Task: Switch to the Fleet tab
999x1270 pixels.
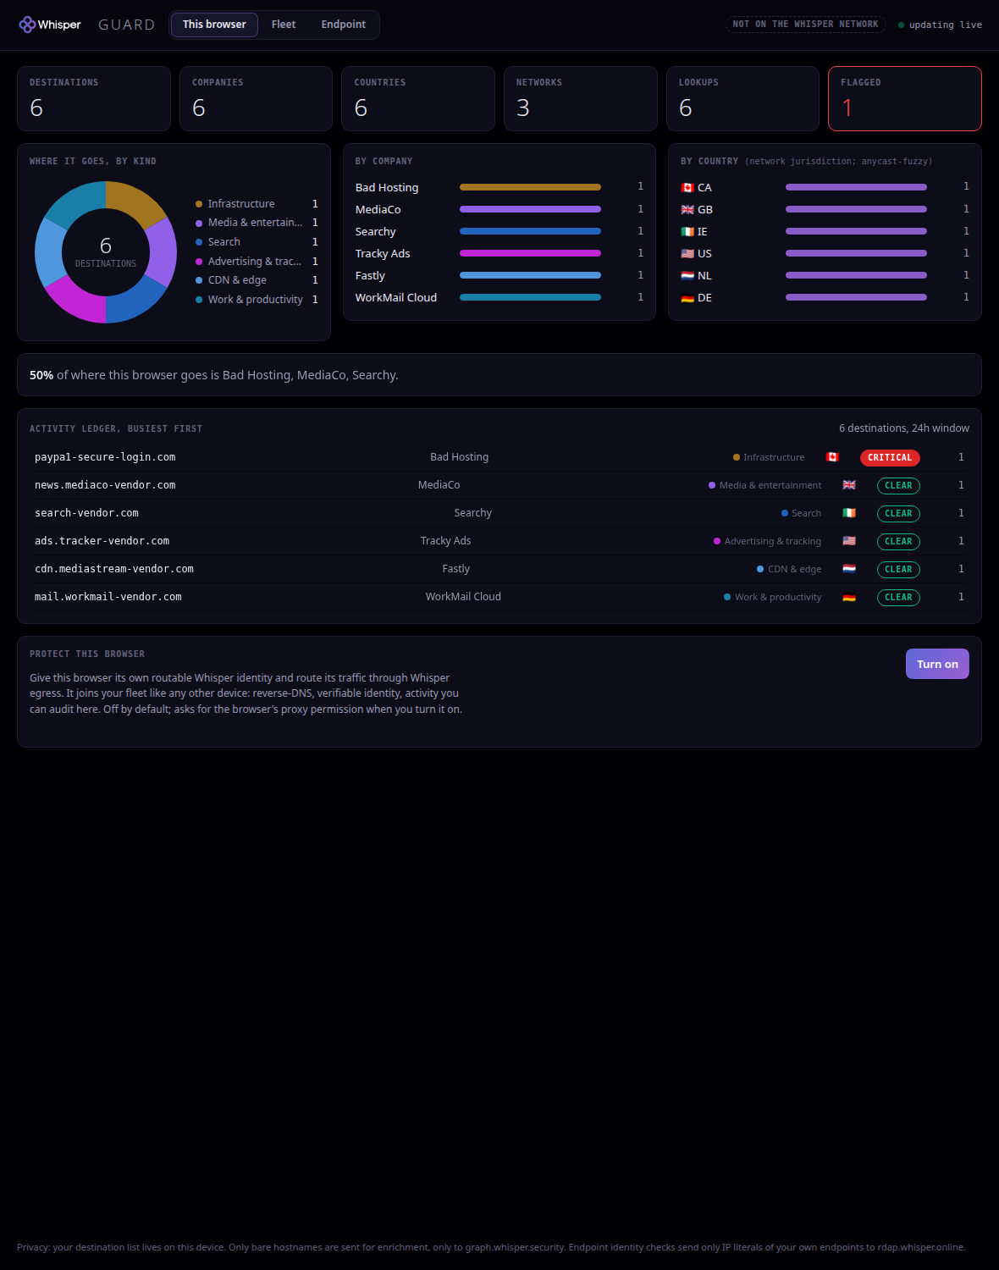Action: pos(284,25)
